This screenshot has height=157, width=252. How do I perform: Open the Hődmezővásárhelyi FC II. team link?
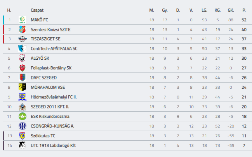click(54, 97)
